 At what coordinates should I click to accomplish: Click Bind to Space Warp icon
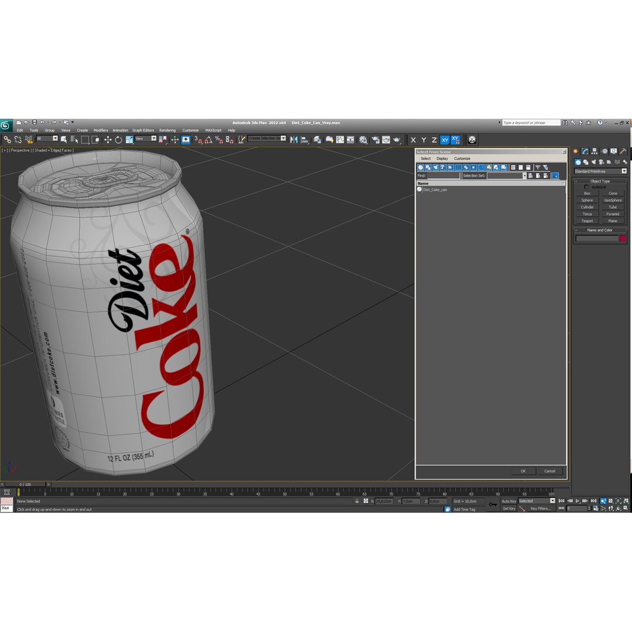pos(29,140)
